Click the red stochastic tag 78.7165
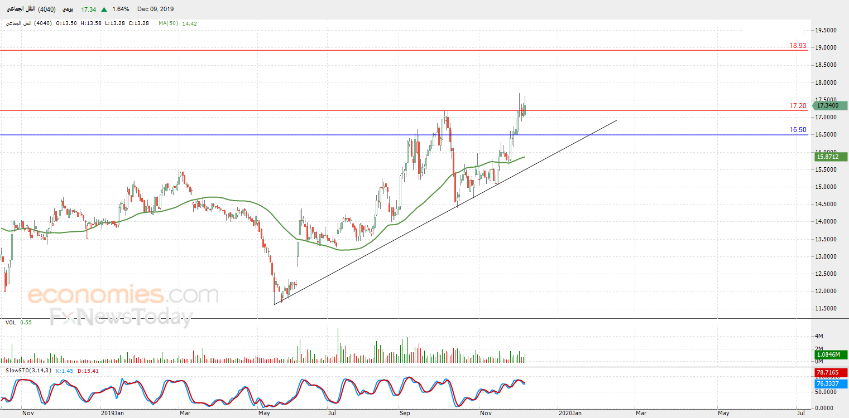The image size is (849, 418). (x=831, y=372)
